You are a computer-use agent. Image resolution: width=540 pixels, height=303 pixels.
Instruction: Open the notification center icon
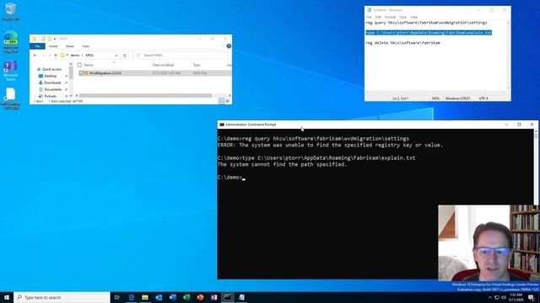click(x=532, y=297)
